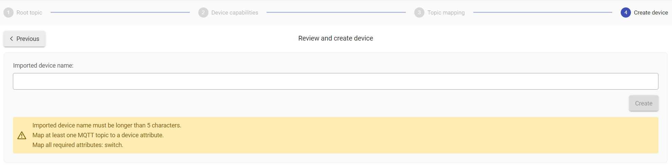Click the left chevron in the Previous button
This screenshot has height=168, width=672.
pyautogui.click(x=11, y=39)
